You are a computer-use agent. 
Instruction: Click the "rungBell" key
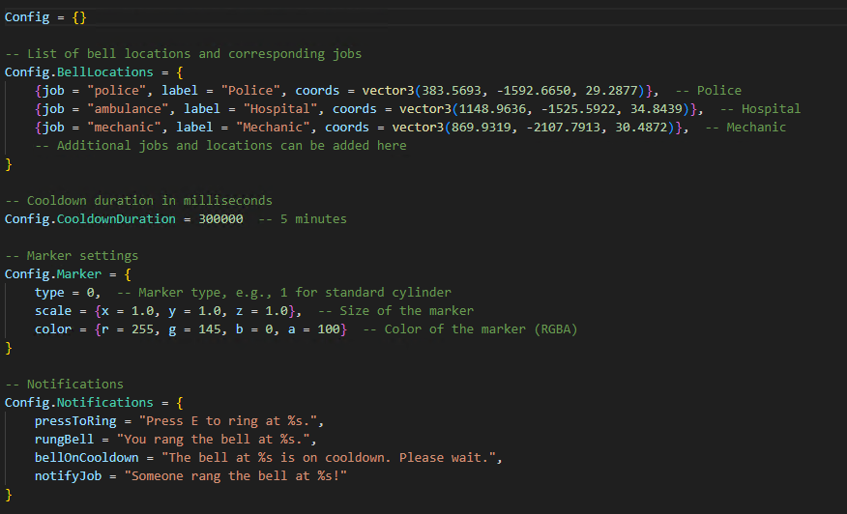coord(64,440)
